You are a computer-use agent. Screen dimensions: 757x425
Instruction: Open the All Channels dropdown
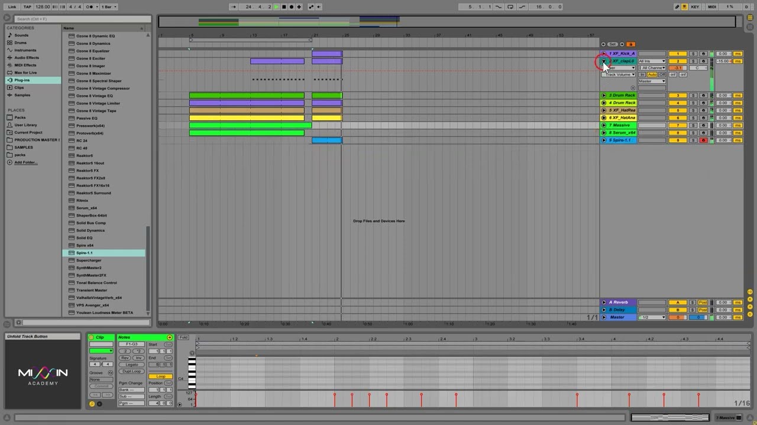(x=652, y=68)
